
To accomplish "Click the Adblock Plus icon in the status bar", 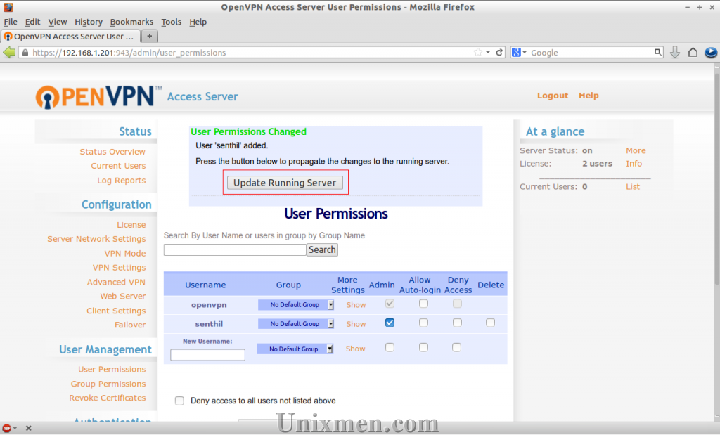I will point(6,428).
